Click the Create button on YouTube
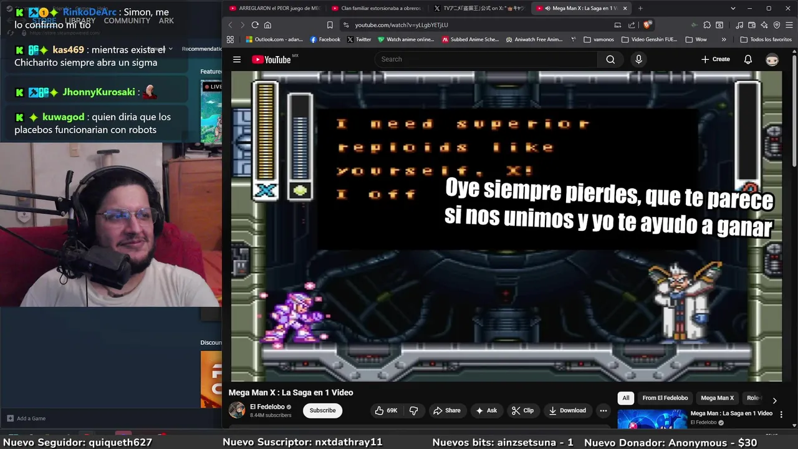798x449 pixels. 715,59
